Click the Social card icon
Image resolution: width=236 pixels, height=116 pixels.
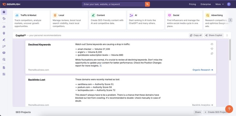[169, 15]
